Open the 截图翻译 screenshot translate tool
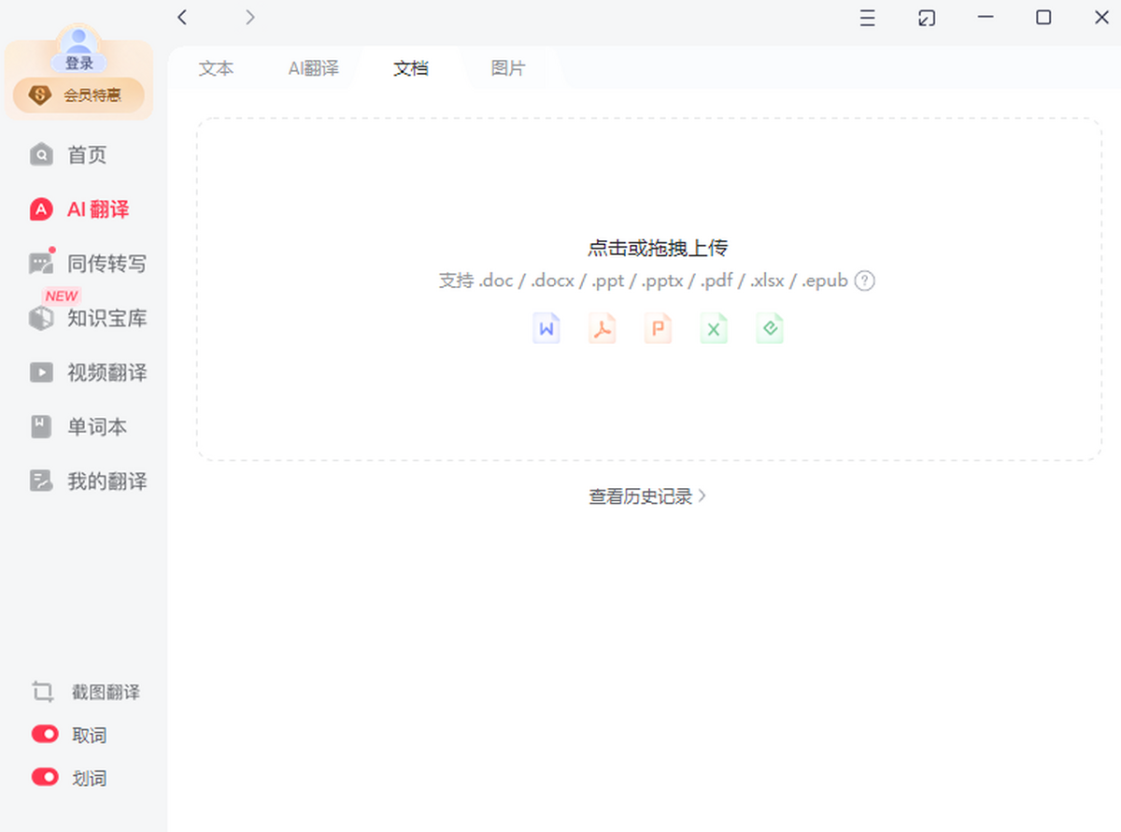This screenshot has width=1121, height=832. pyautogui.click(x=86, y=693)
